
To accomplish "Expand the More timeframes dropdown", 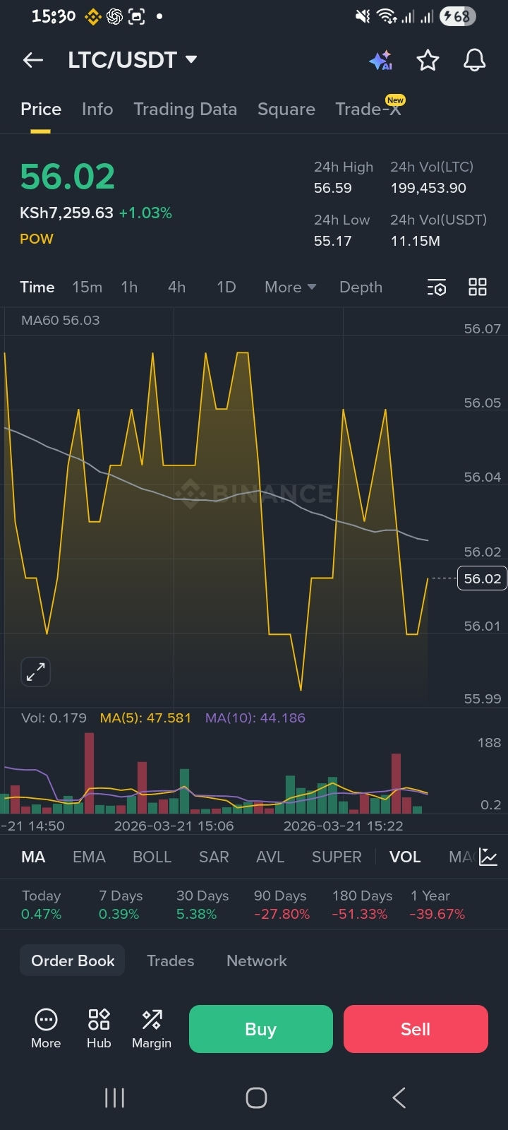I will (290, 287).
